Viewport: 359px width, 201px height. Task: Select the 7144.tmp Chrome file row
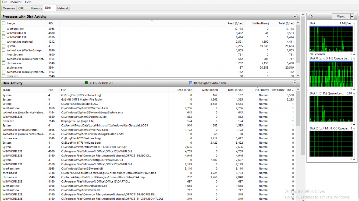[148, 177]
